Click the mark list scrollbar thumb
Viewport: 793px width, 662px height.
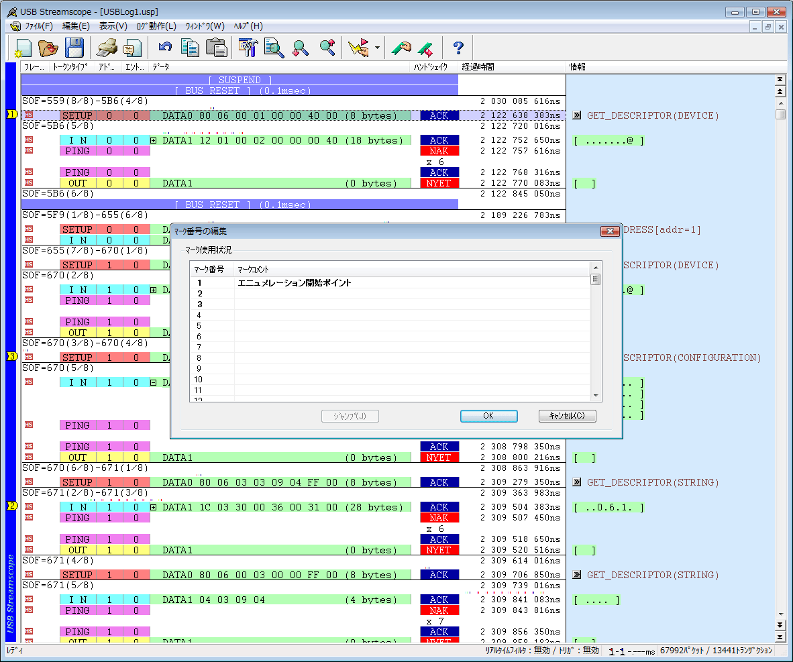click(596, 279)
